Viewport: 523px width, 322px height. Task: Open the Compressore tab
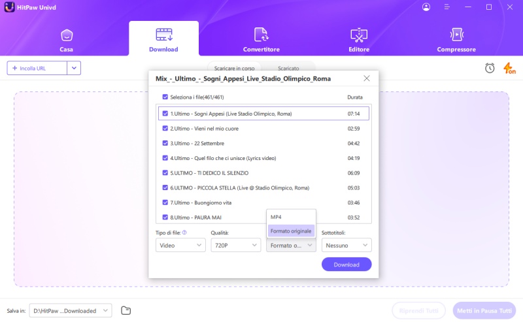pos(456,40)
